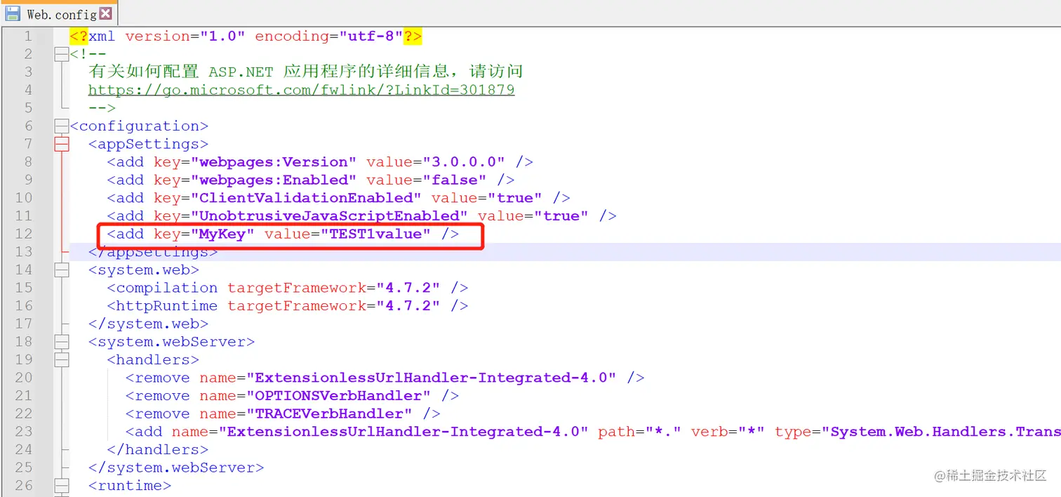Click the closing </system.webServer> tag on line 25
The image size is (1061, 497).
point(176,468)
